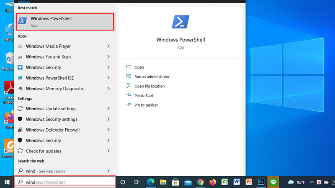Click the search box with 'windows PowerShell'

tap(64, 182)
